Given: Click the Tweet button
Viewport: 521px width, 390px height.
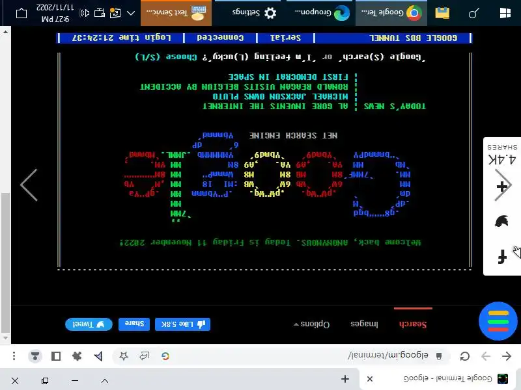Looking at the screenshot, I should coord(89,324).
